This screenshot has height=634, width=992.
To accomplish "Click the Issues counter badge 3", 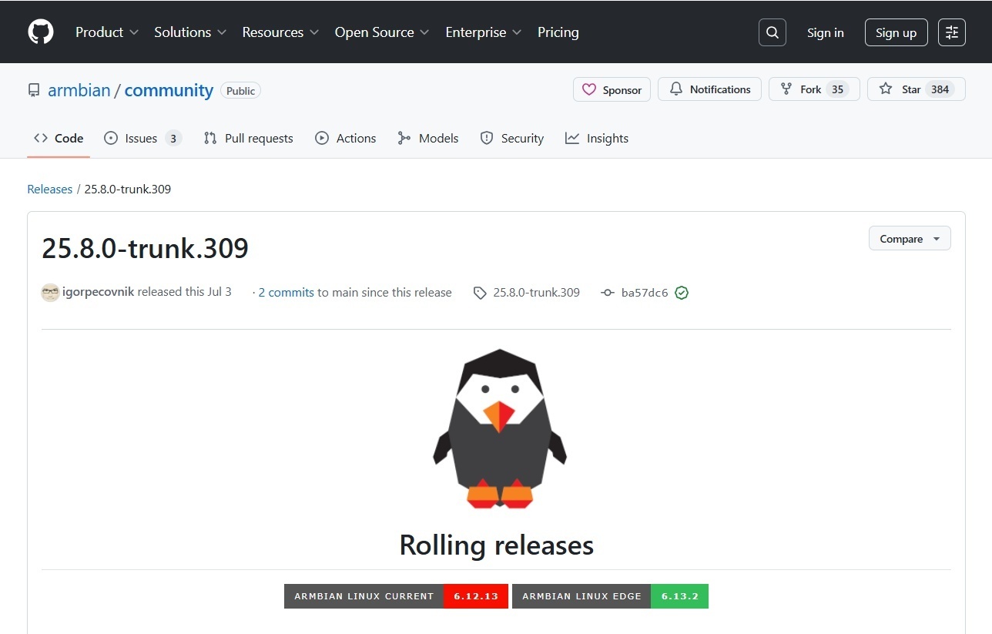I will 173,139.
